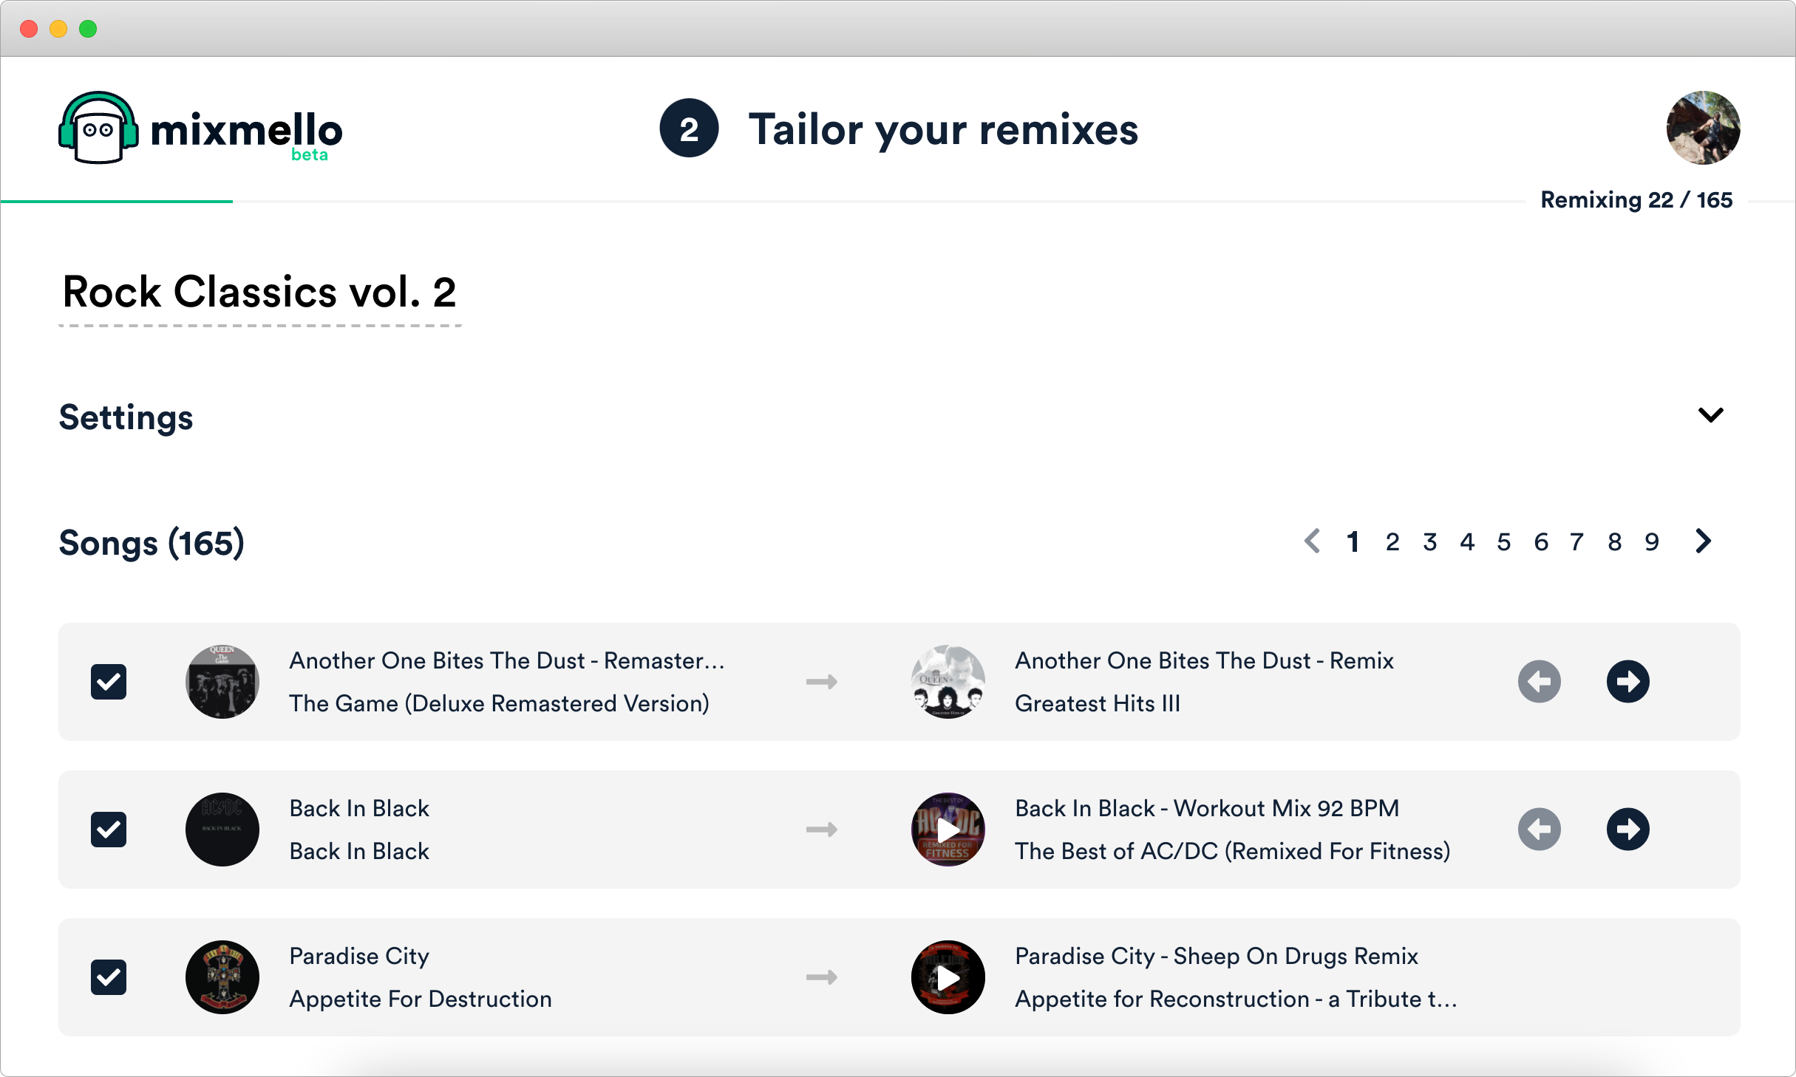This screenshot has width=1796, height=1077.
Task: Go to previous songs page arrow
Action: (1313, 541)
